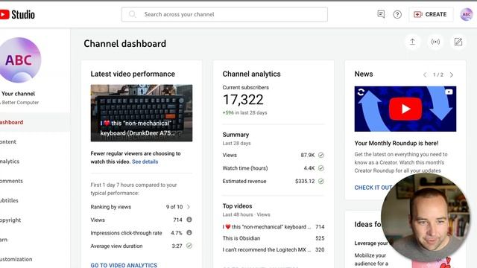This screenshot has width=477, height=268.
Task: Click the See details link
Action: pyautogui.click(x=145, y=162)
